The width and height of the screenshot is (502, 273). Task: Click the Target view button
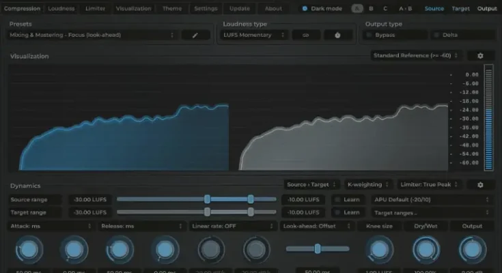(x=460, y=9)
